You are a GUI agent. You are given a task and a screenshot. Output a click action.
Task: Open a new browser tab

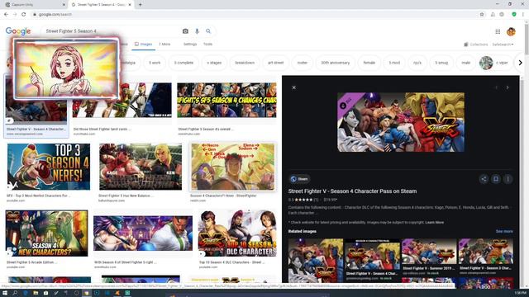point(140,5)
